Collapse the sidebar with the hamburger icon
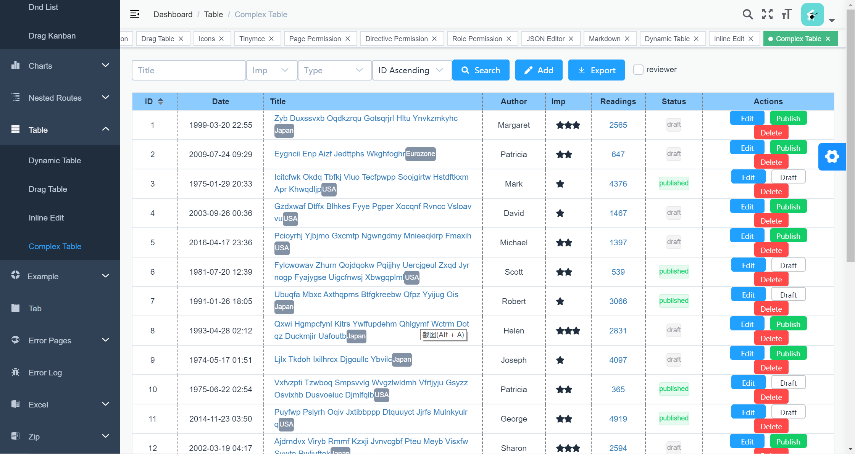The image size is (855, 454). click(x=135, y=14)
